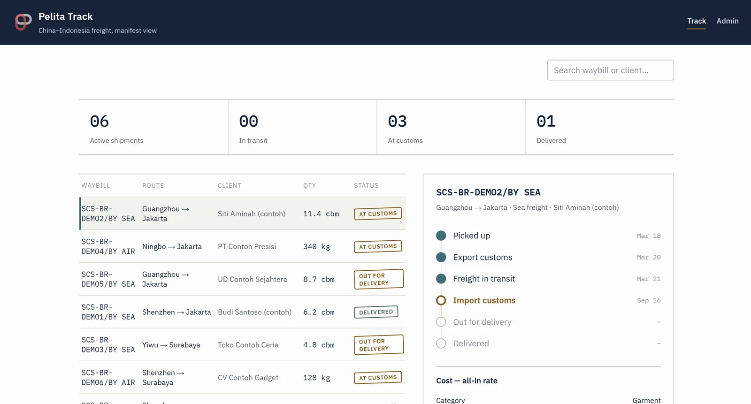Select waybill SCS-BR-DEMO6/BY AIR row
This screenshot has width=751, height=404.
tap(243, 378)
